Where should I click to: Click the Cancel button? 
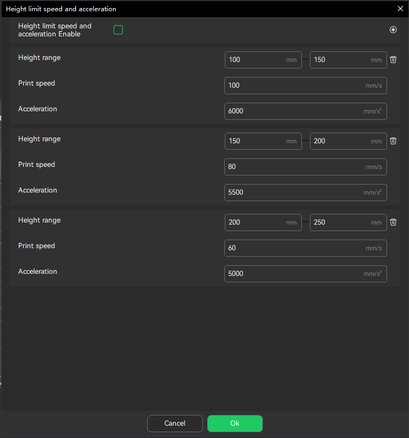tap(175, 424)
